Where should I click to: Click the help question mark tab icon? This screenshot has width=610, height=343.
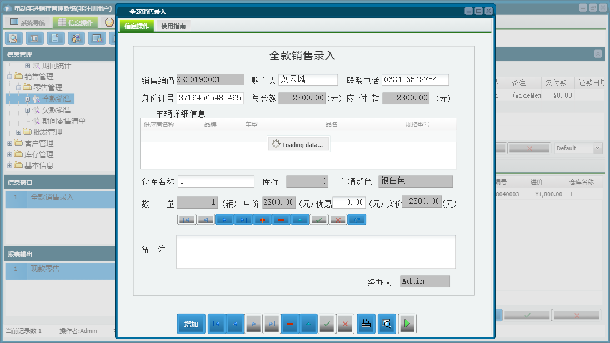[109, 23]
